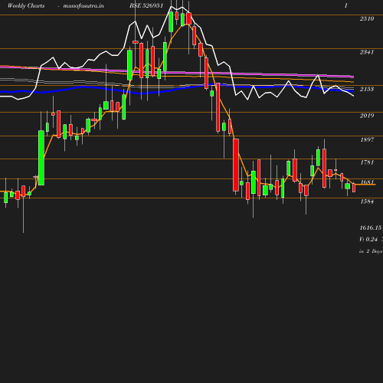Click the 'V: 0.24' volume value

(368, 240)
